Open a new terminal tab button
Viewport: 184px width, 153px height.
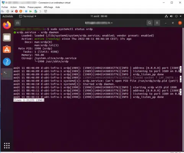click(x=18, y=23)
